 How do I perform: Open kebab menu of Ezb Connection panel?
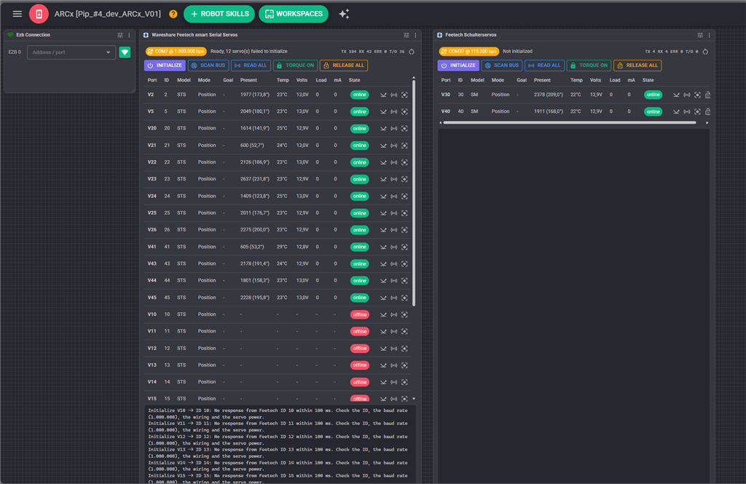pyautogui.click(x=129, y=35)
